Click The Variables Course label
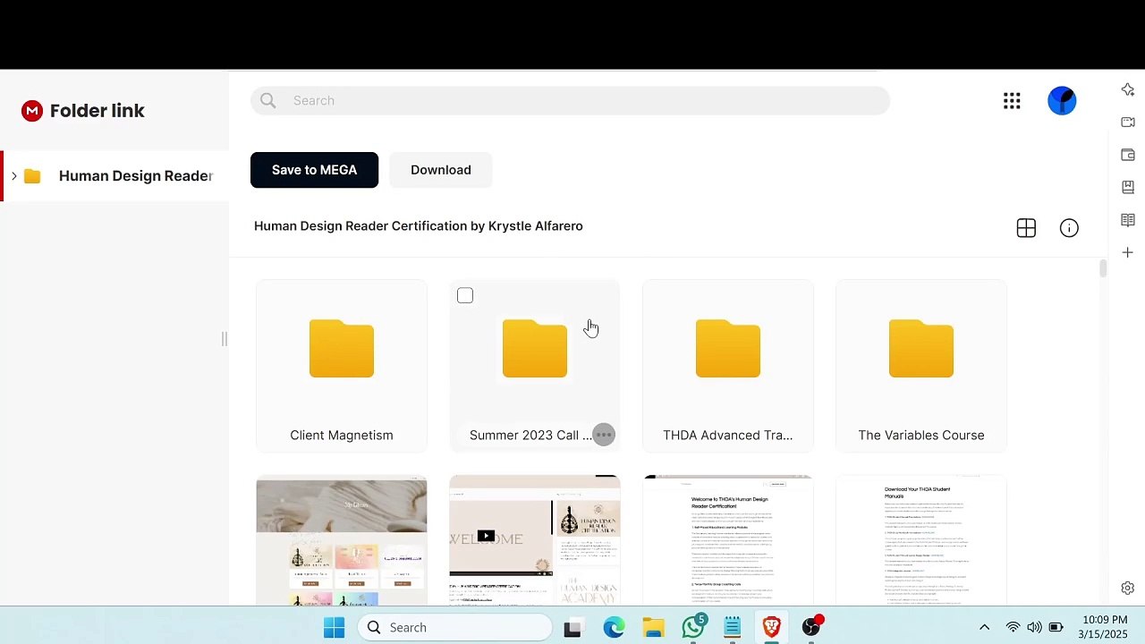 [921, 436]
